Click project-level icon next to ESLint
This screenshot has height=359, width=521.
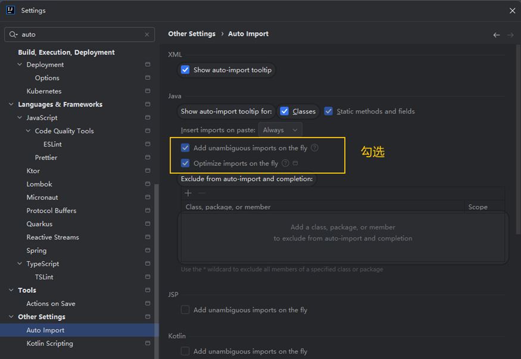coord(148,144)
